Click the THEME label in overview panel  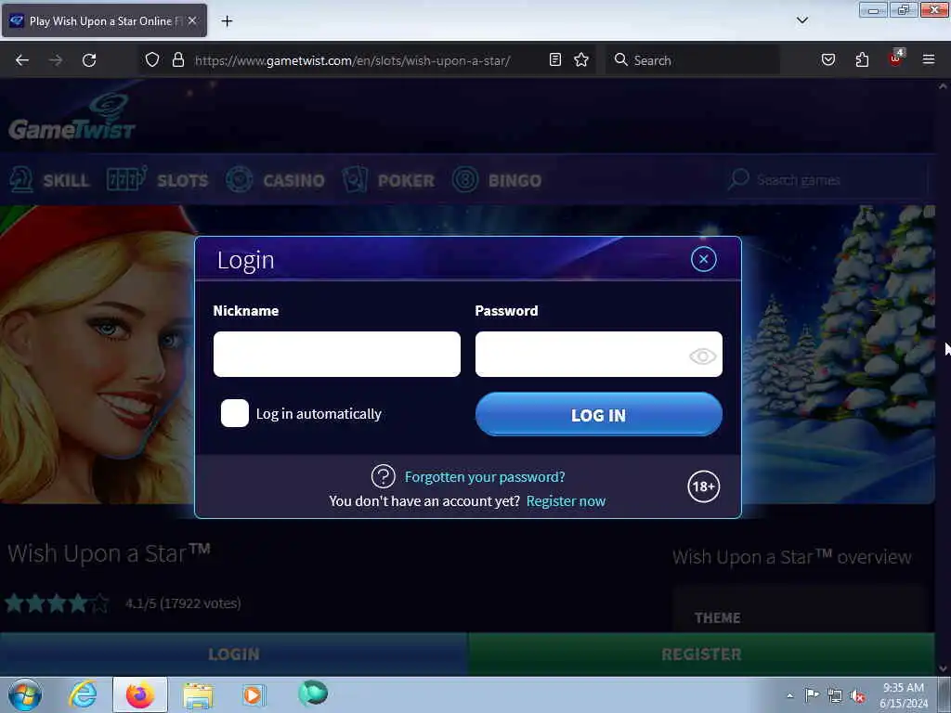coord(718,617)
